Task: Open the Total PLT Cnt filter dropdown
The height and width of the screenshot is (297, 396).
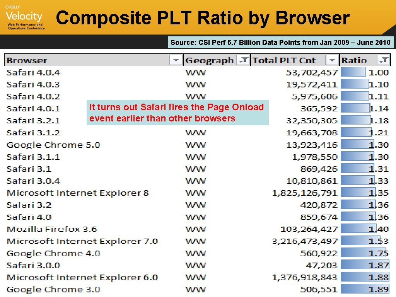Action: pyautogui.click(x=332, y=60)
